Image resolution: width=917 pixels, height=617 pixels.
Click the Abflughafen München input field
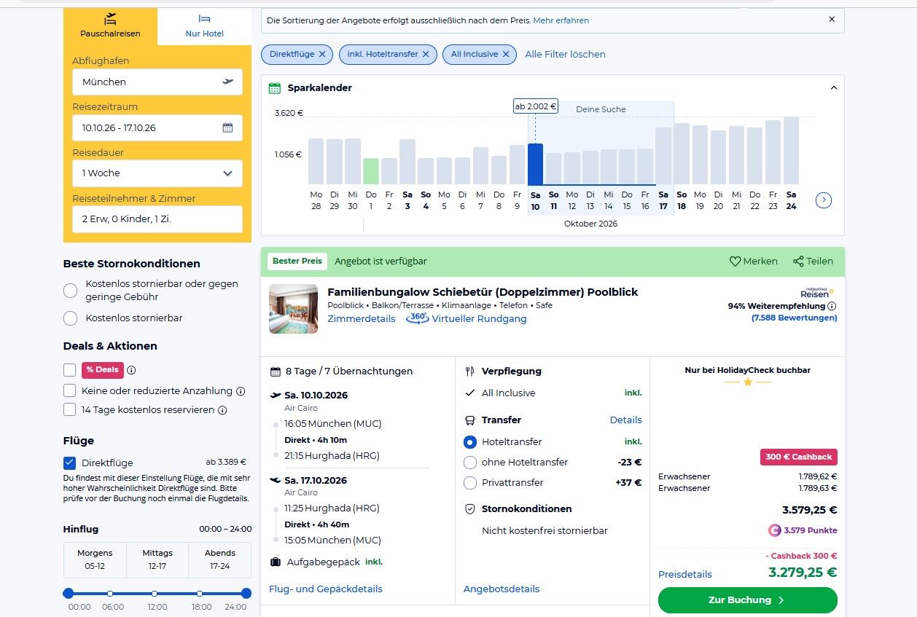[x=157, y=82]
